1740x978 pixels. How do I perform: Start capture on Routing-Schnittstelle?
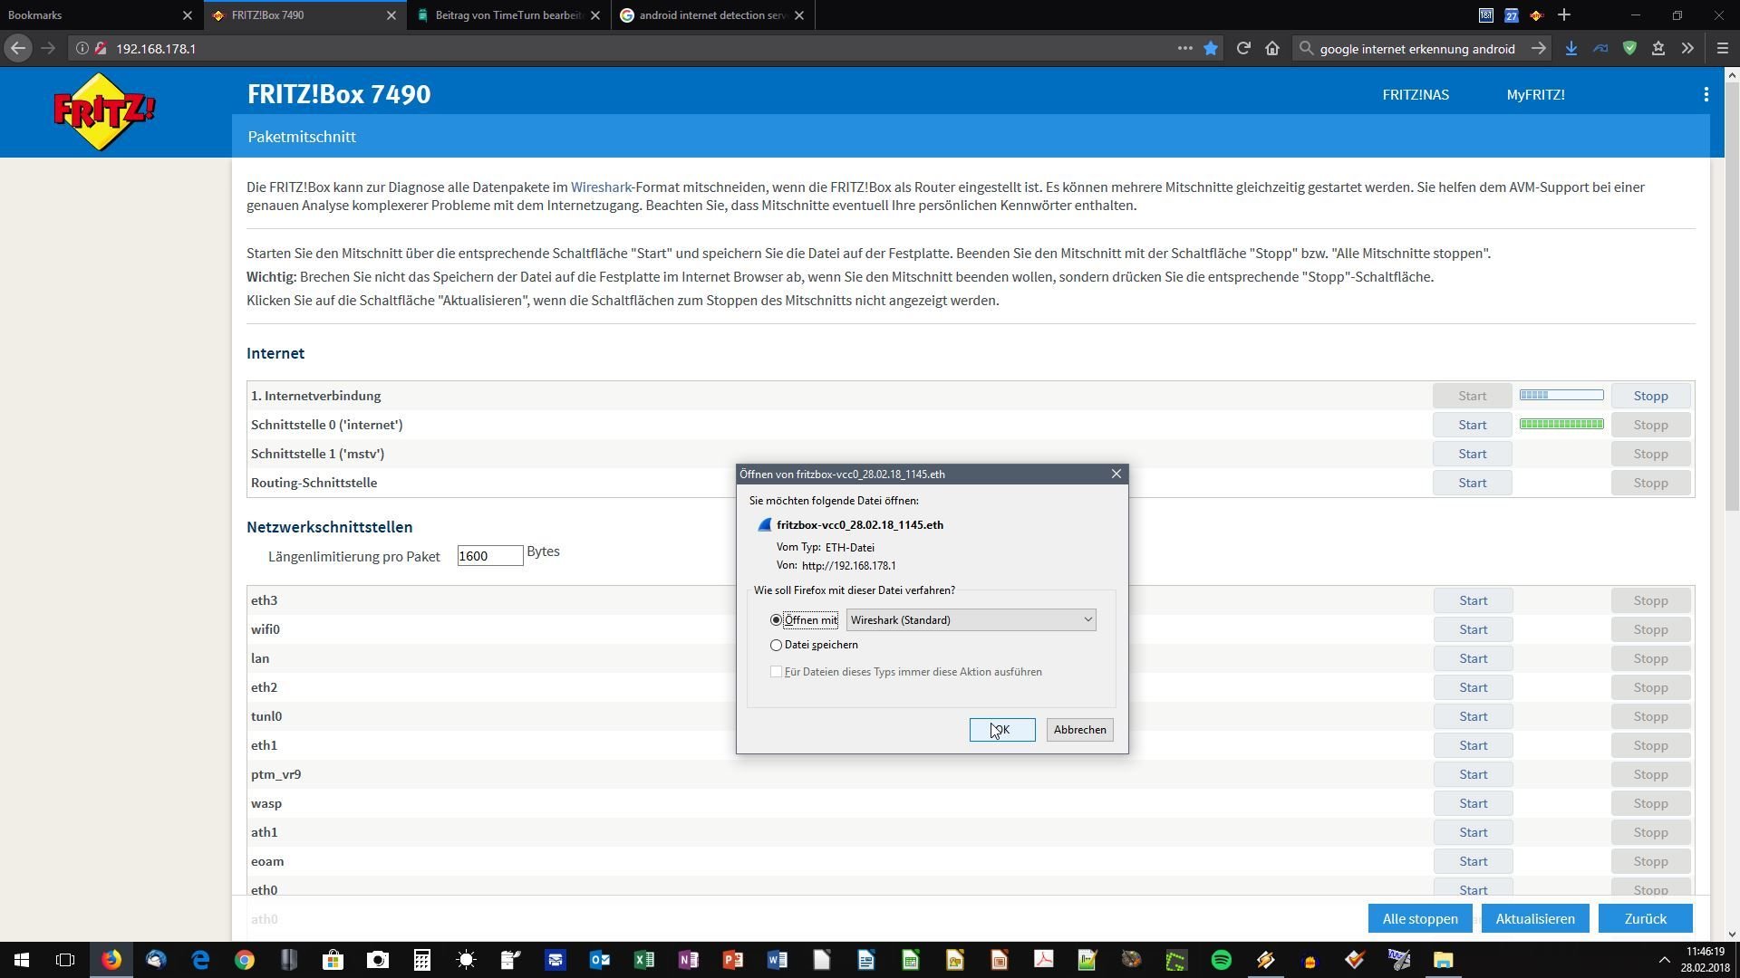pos(1472,483)
